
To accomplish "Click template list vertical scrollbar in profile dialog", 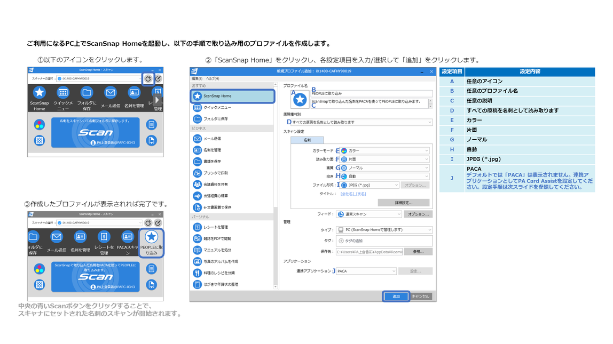I will 276,186.
